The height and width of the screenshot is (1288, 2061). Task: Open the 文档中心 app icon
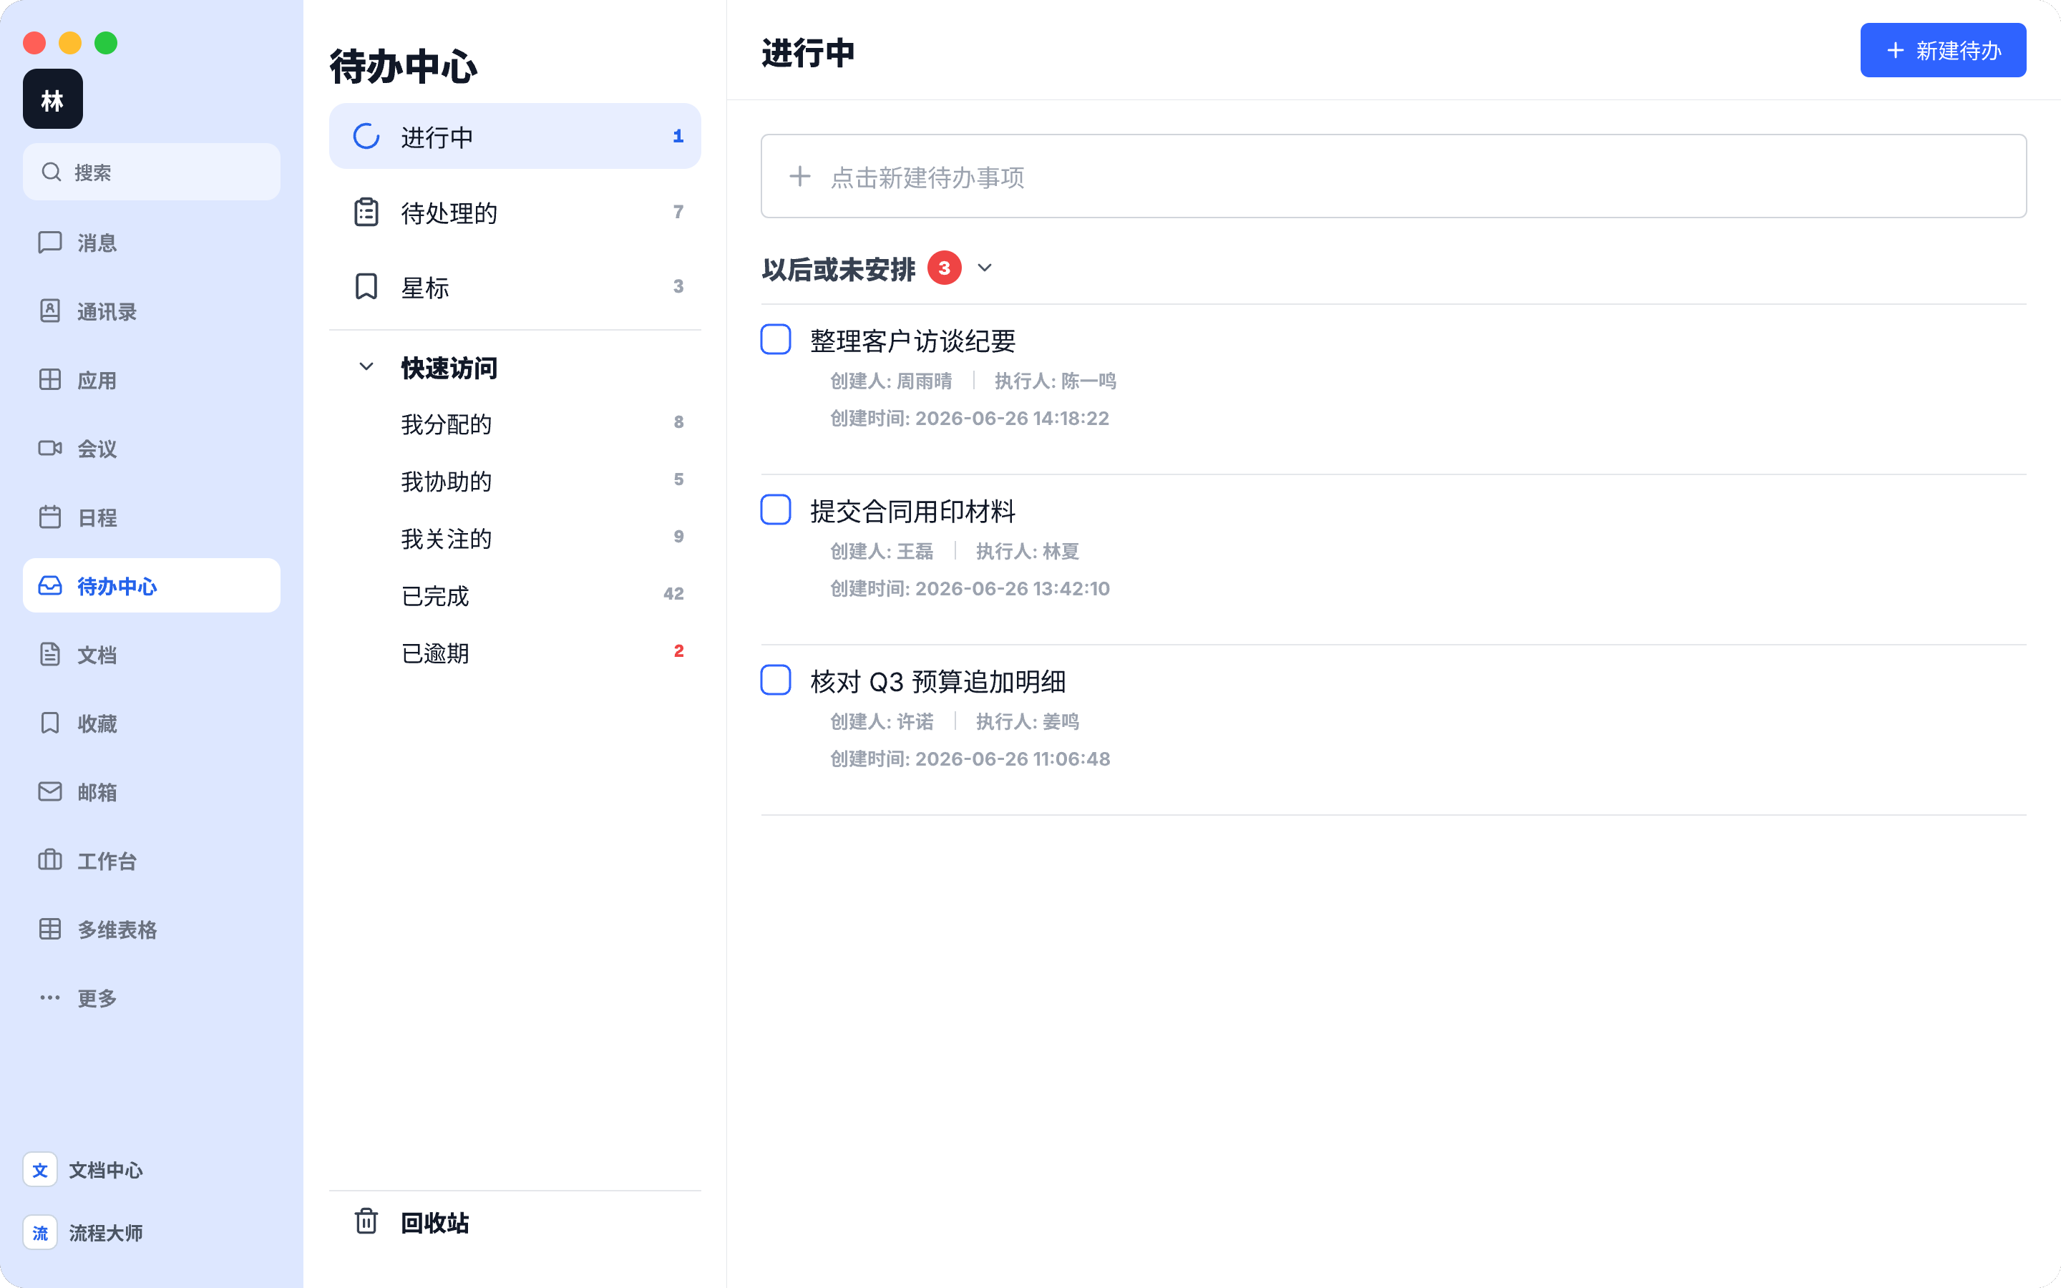(x=40, y=1170)
